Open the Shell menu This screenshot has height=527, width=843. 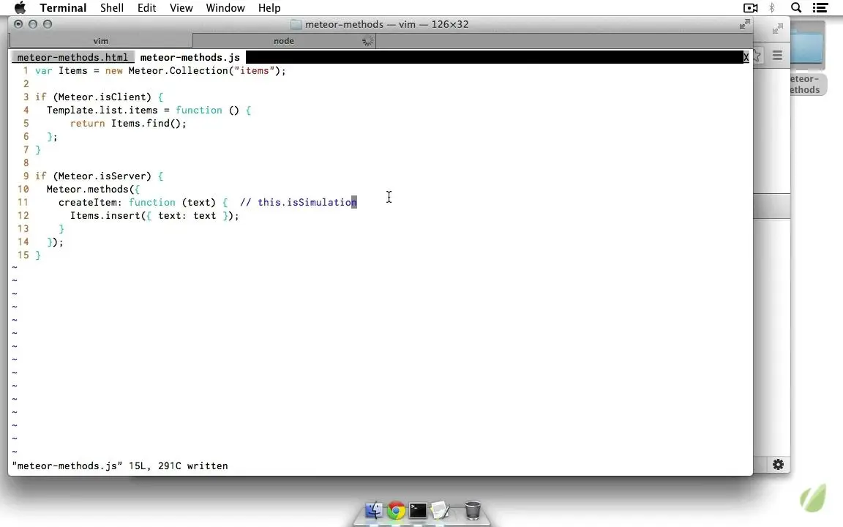point(112,7)
